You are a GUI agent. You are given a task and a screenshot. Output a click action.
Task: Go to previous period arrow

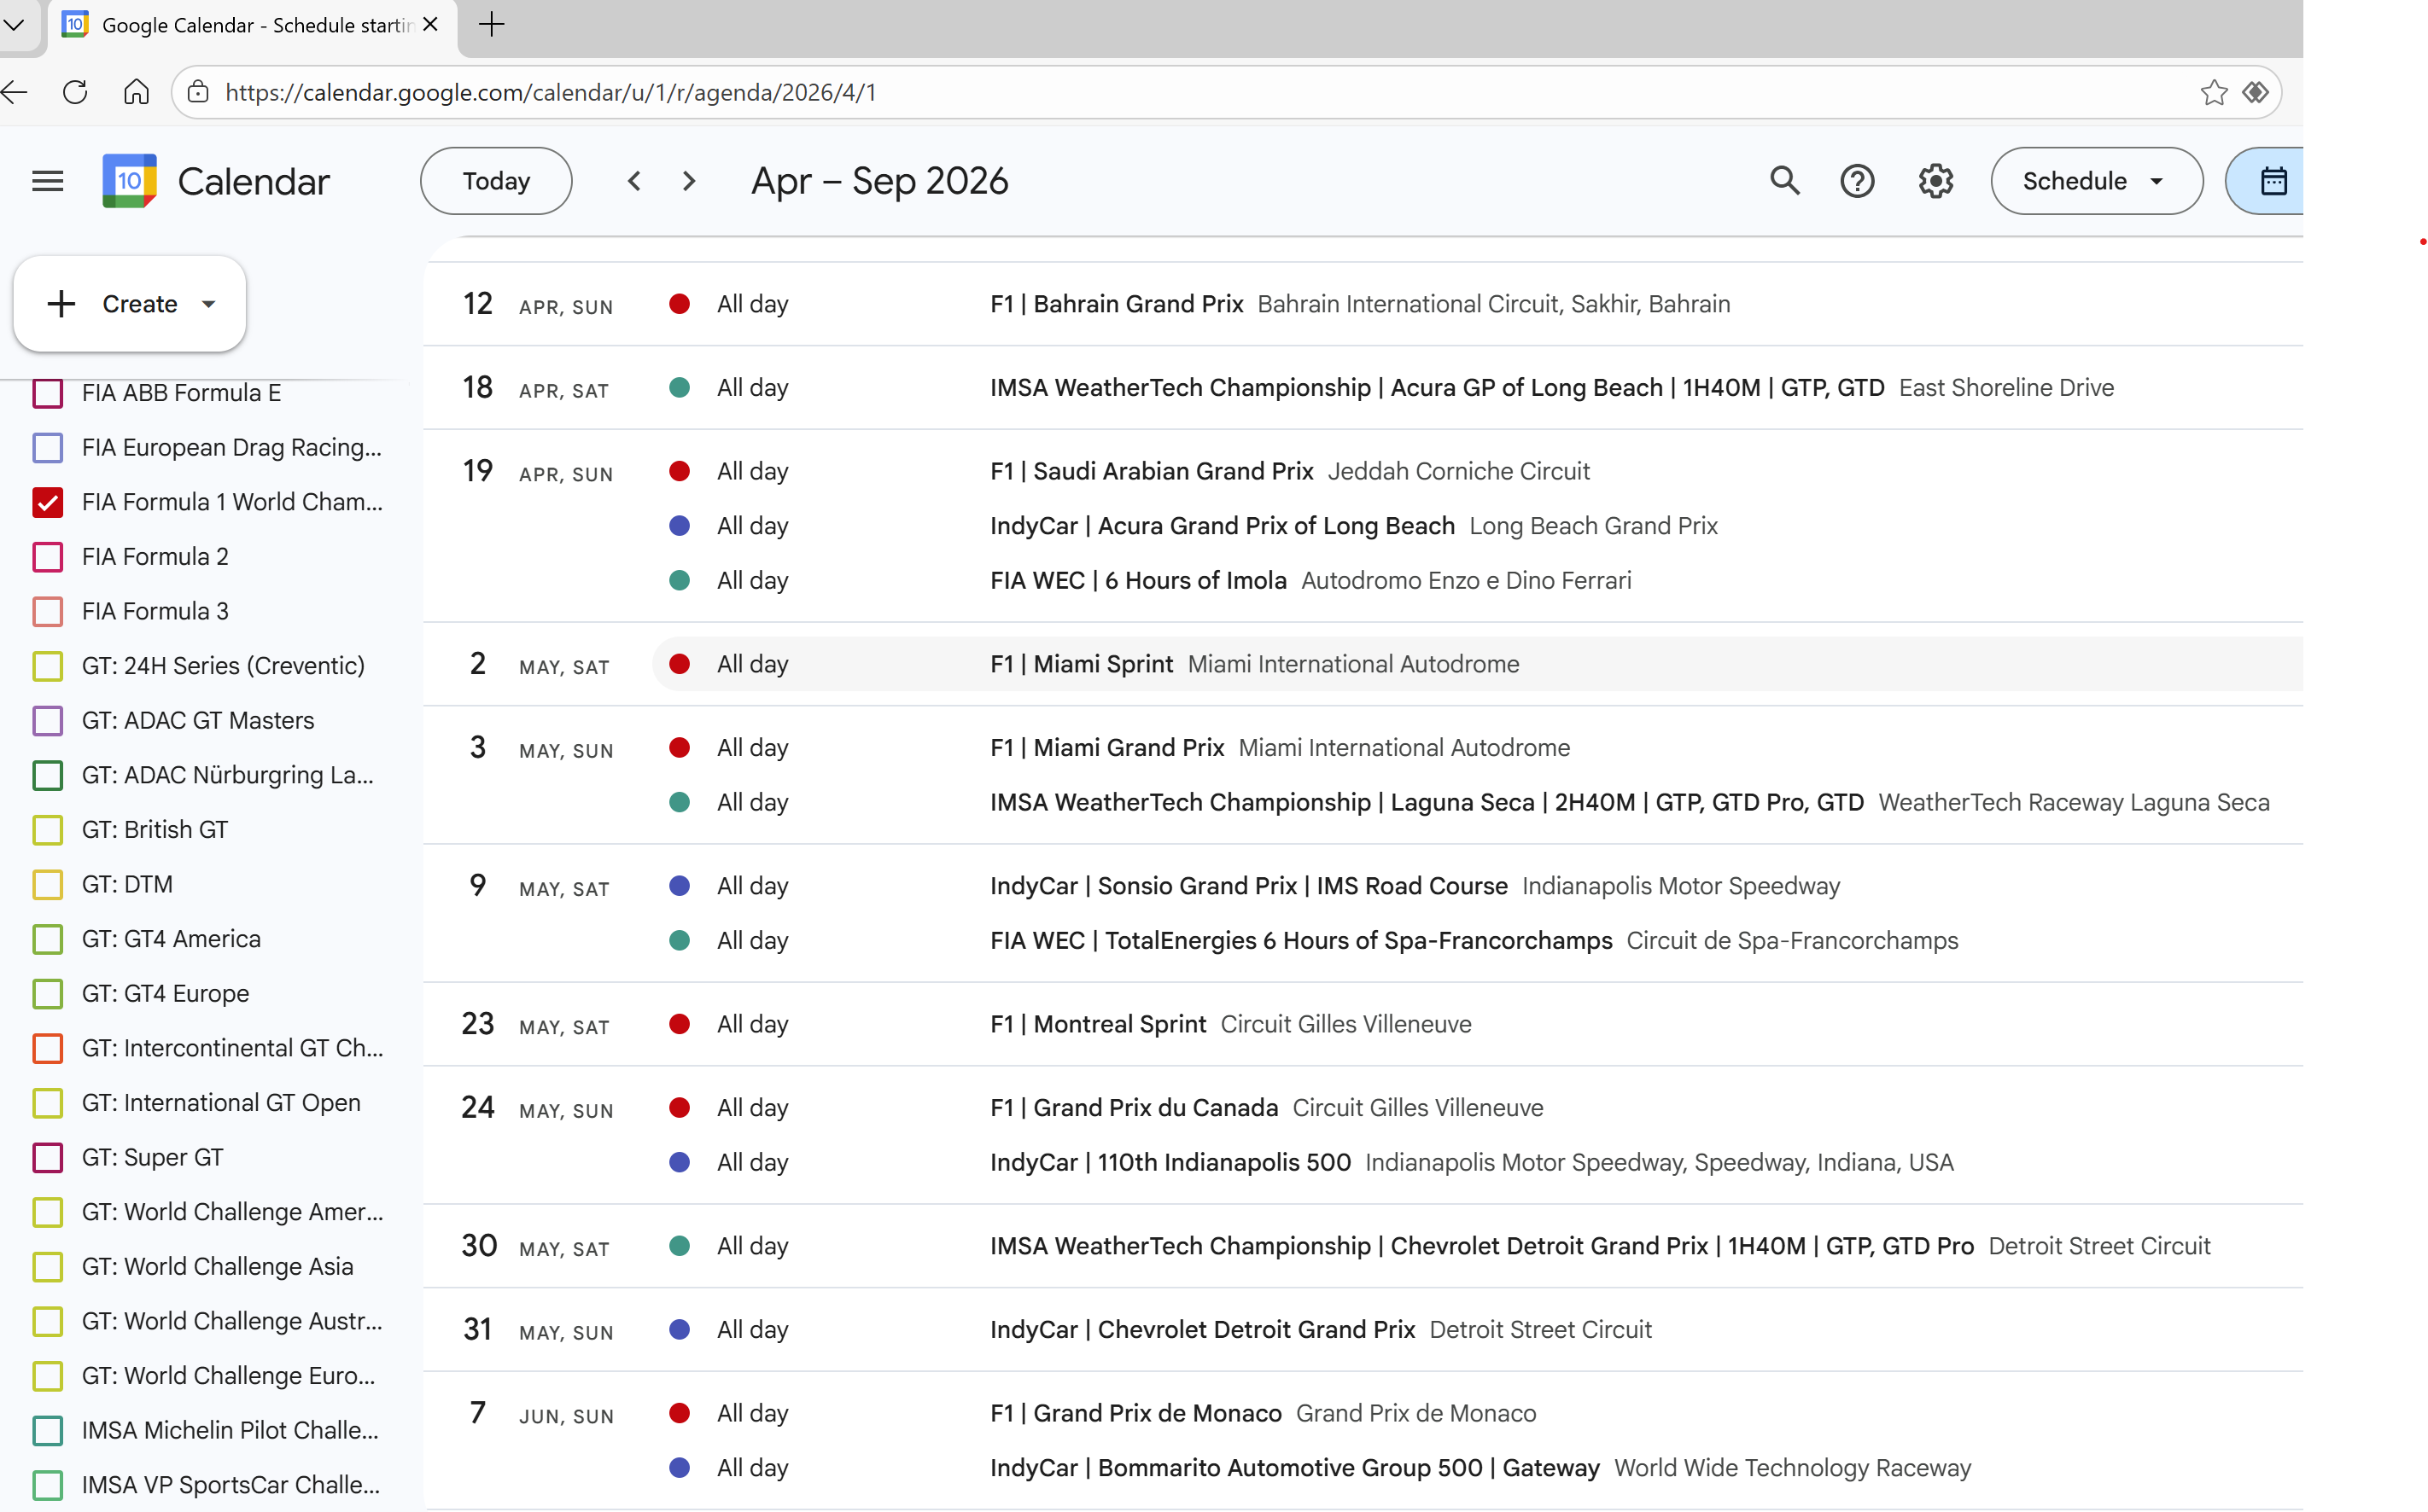[x=633, y=181]
